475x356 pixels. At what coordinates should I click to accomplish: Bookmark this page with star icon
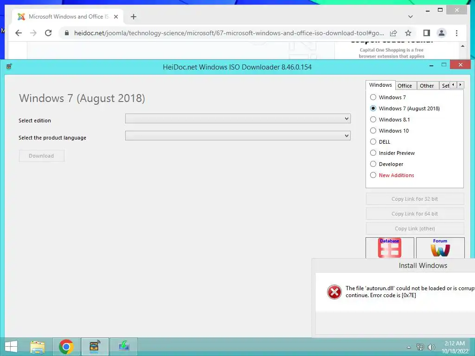(408, 33)
